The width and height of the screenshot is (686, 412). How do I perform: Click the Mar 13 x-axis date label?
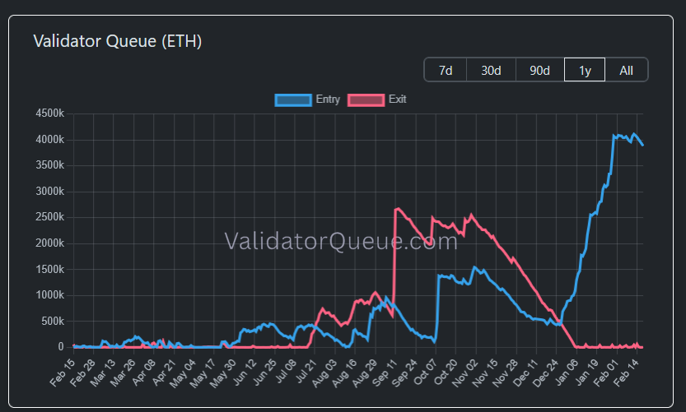click(103, 372)
